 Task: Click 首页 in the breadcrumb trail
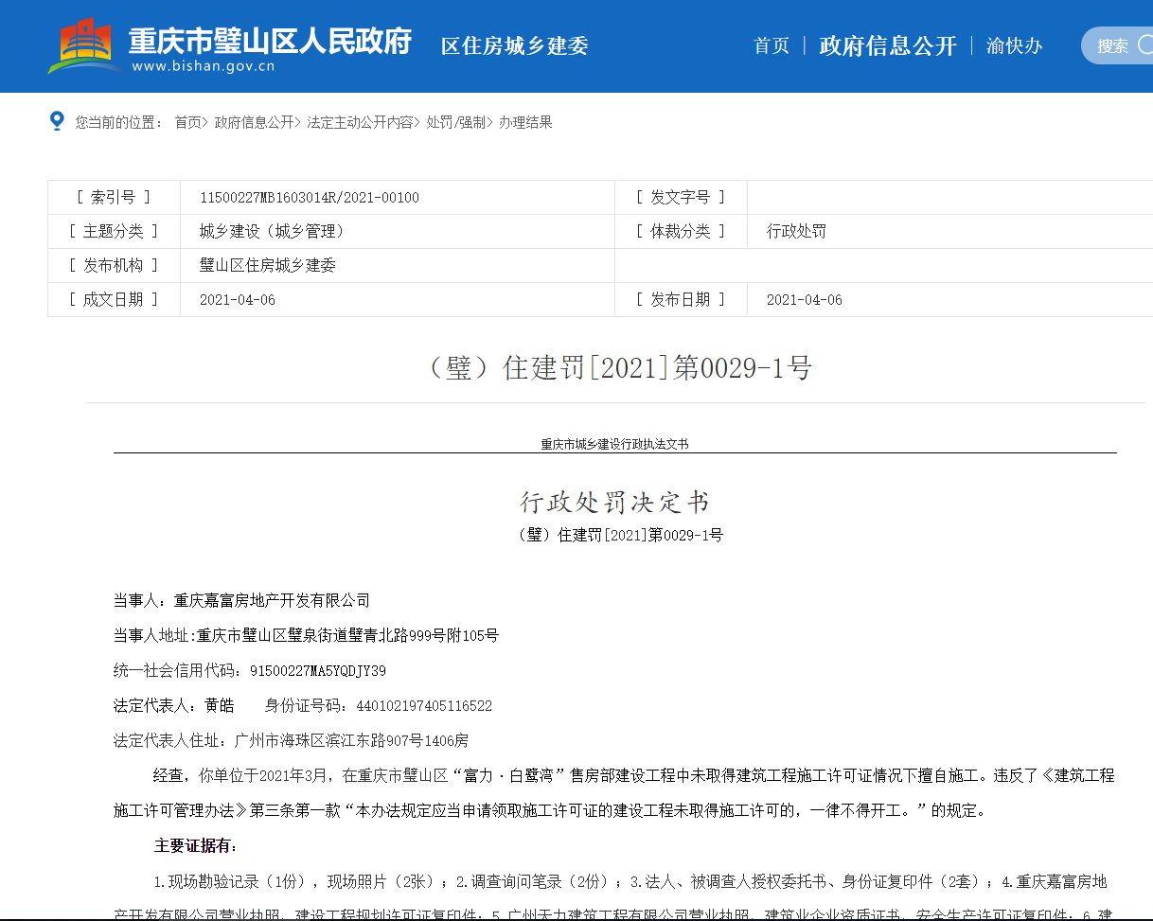(x=187, y=122)
